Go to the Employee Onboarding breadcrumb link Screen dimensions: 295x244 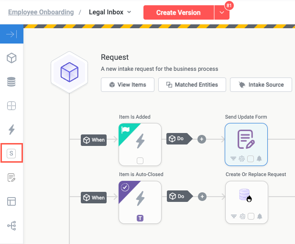[41, 12]
